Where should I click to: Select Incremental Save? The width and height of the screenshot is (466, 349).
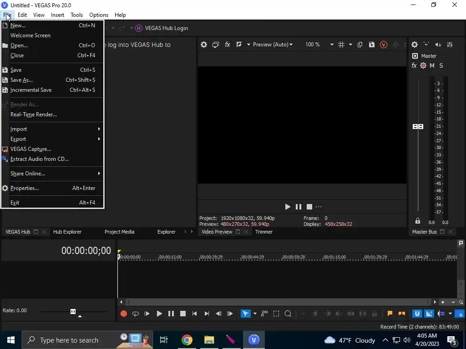[x=53, y=90]
